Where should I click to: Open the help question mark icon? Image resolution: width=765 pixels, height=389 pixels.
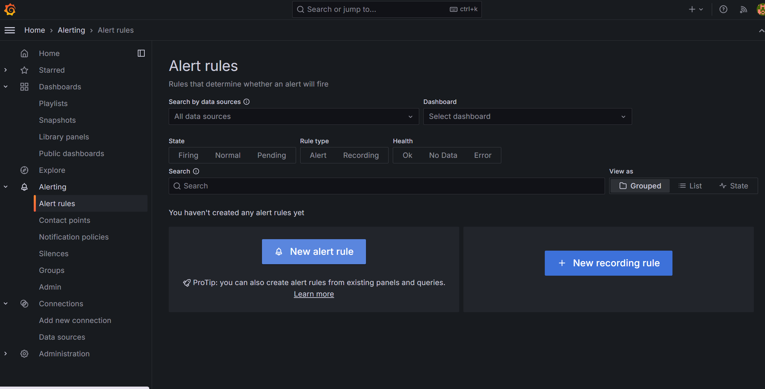point(723,9)
